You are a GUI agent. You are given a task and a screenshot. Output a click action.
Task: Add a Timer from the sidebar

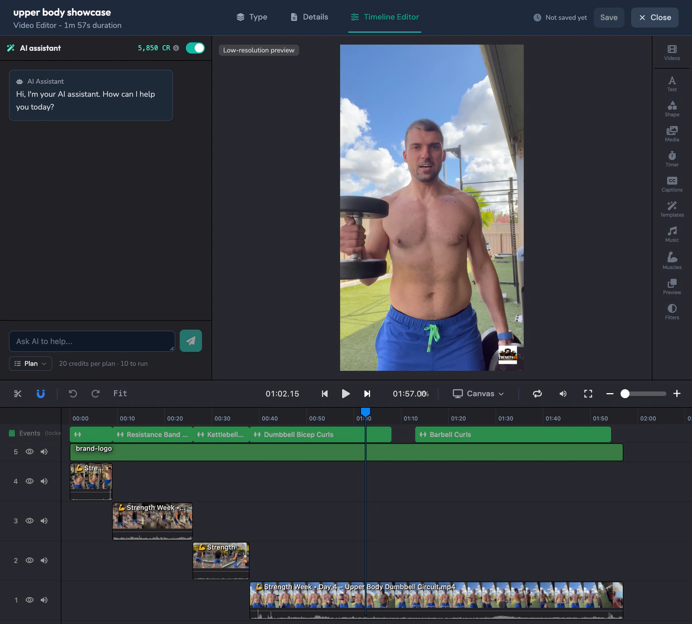pos(672,159)
